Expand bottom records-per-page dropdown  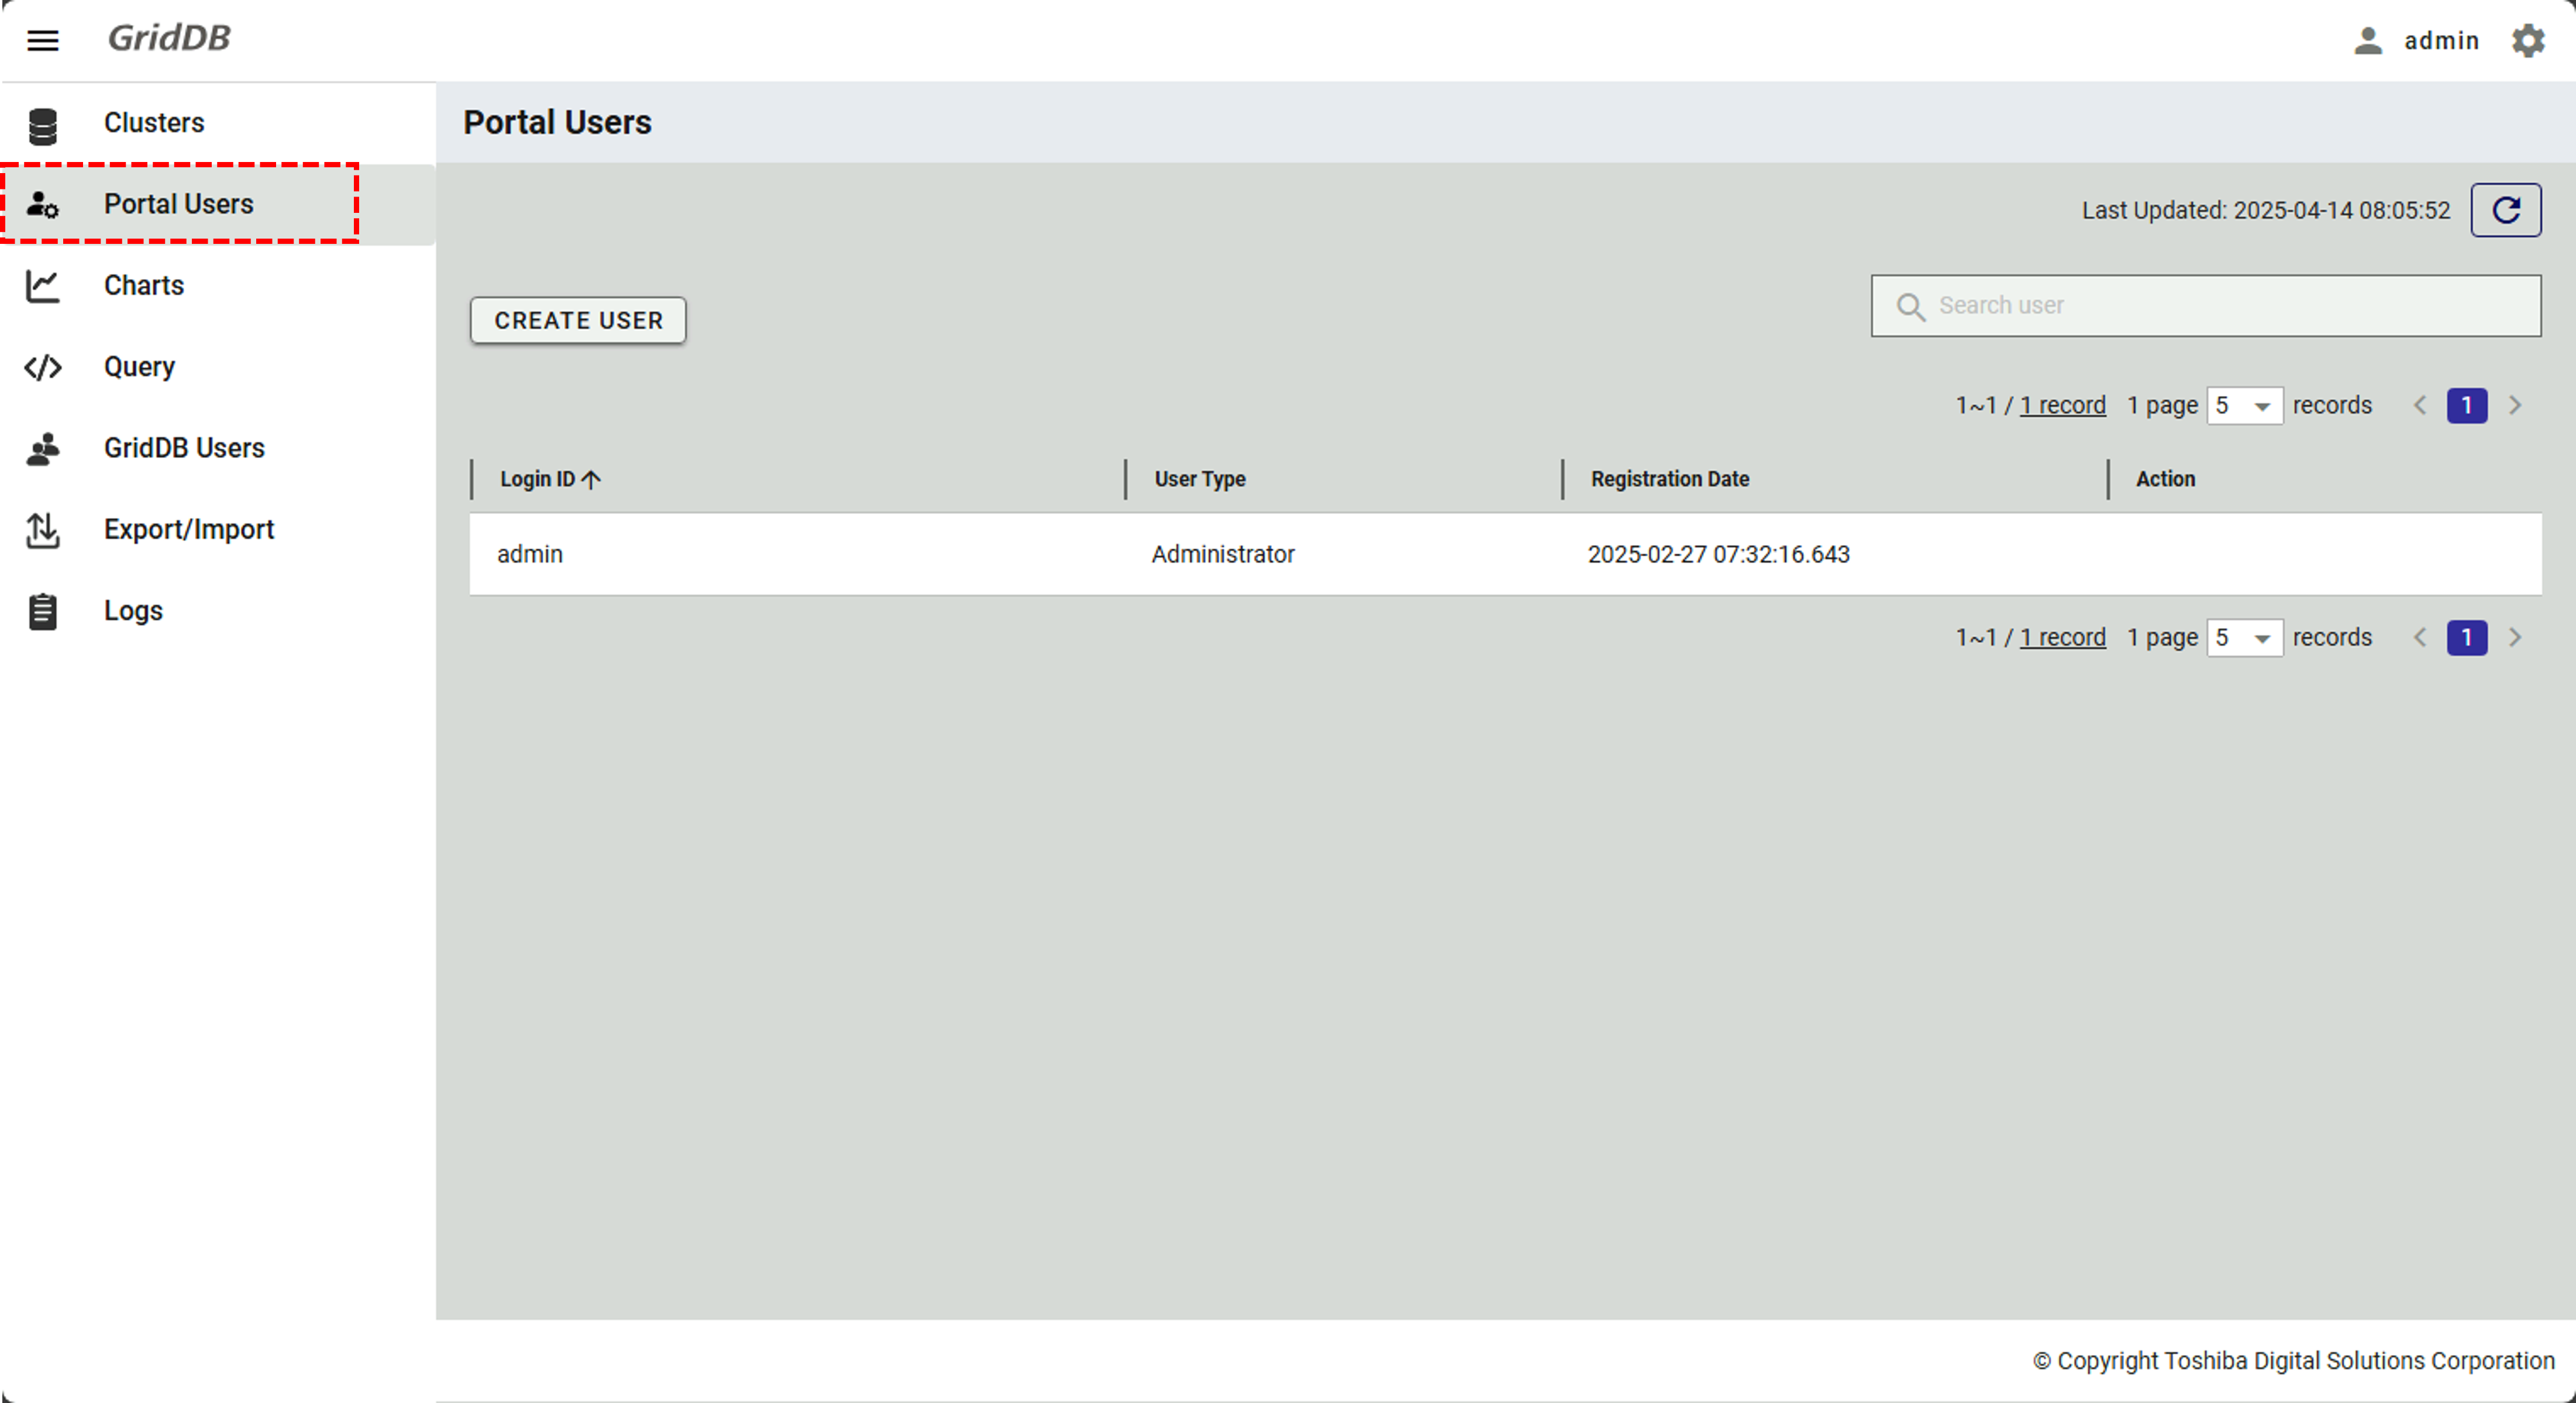(2244, 638)
